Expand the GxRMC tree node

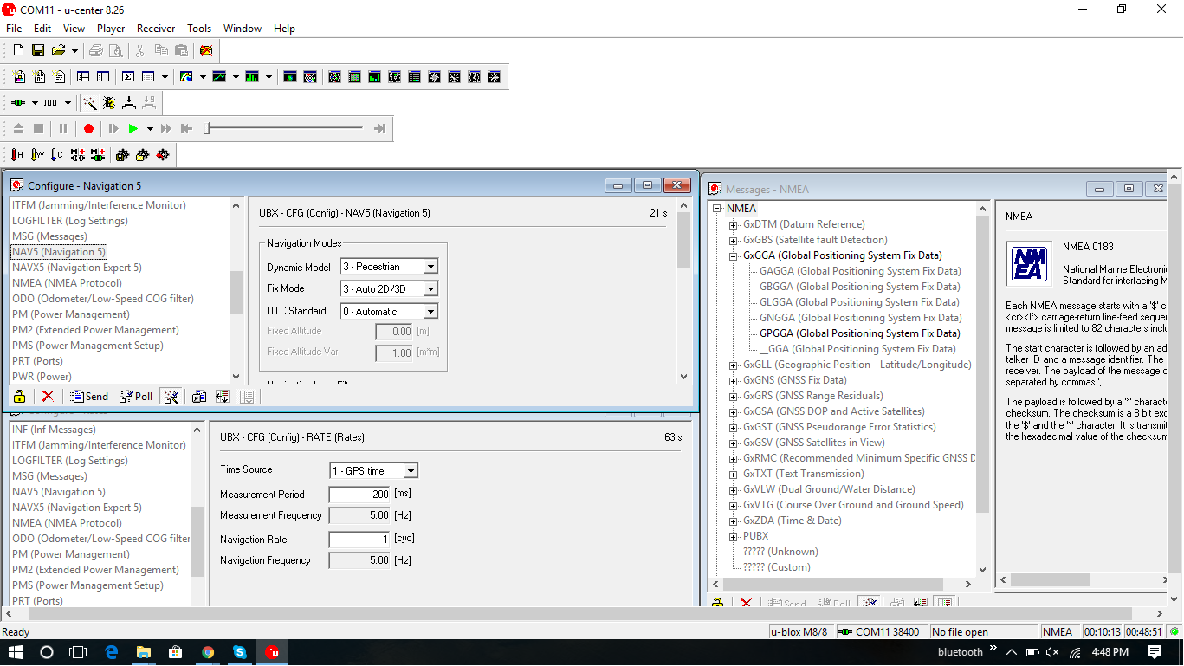734,458
